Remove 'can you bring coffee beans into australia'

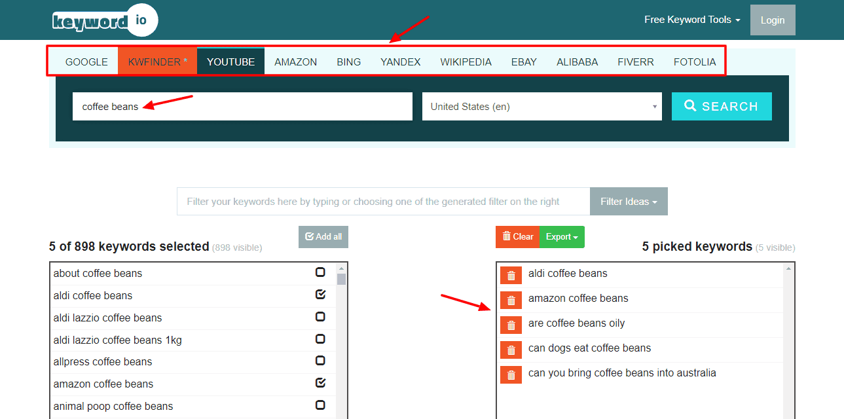[511, 375]
